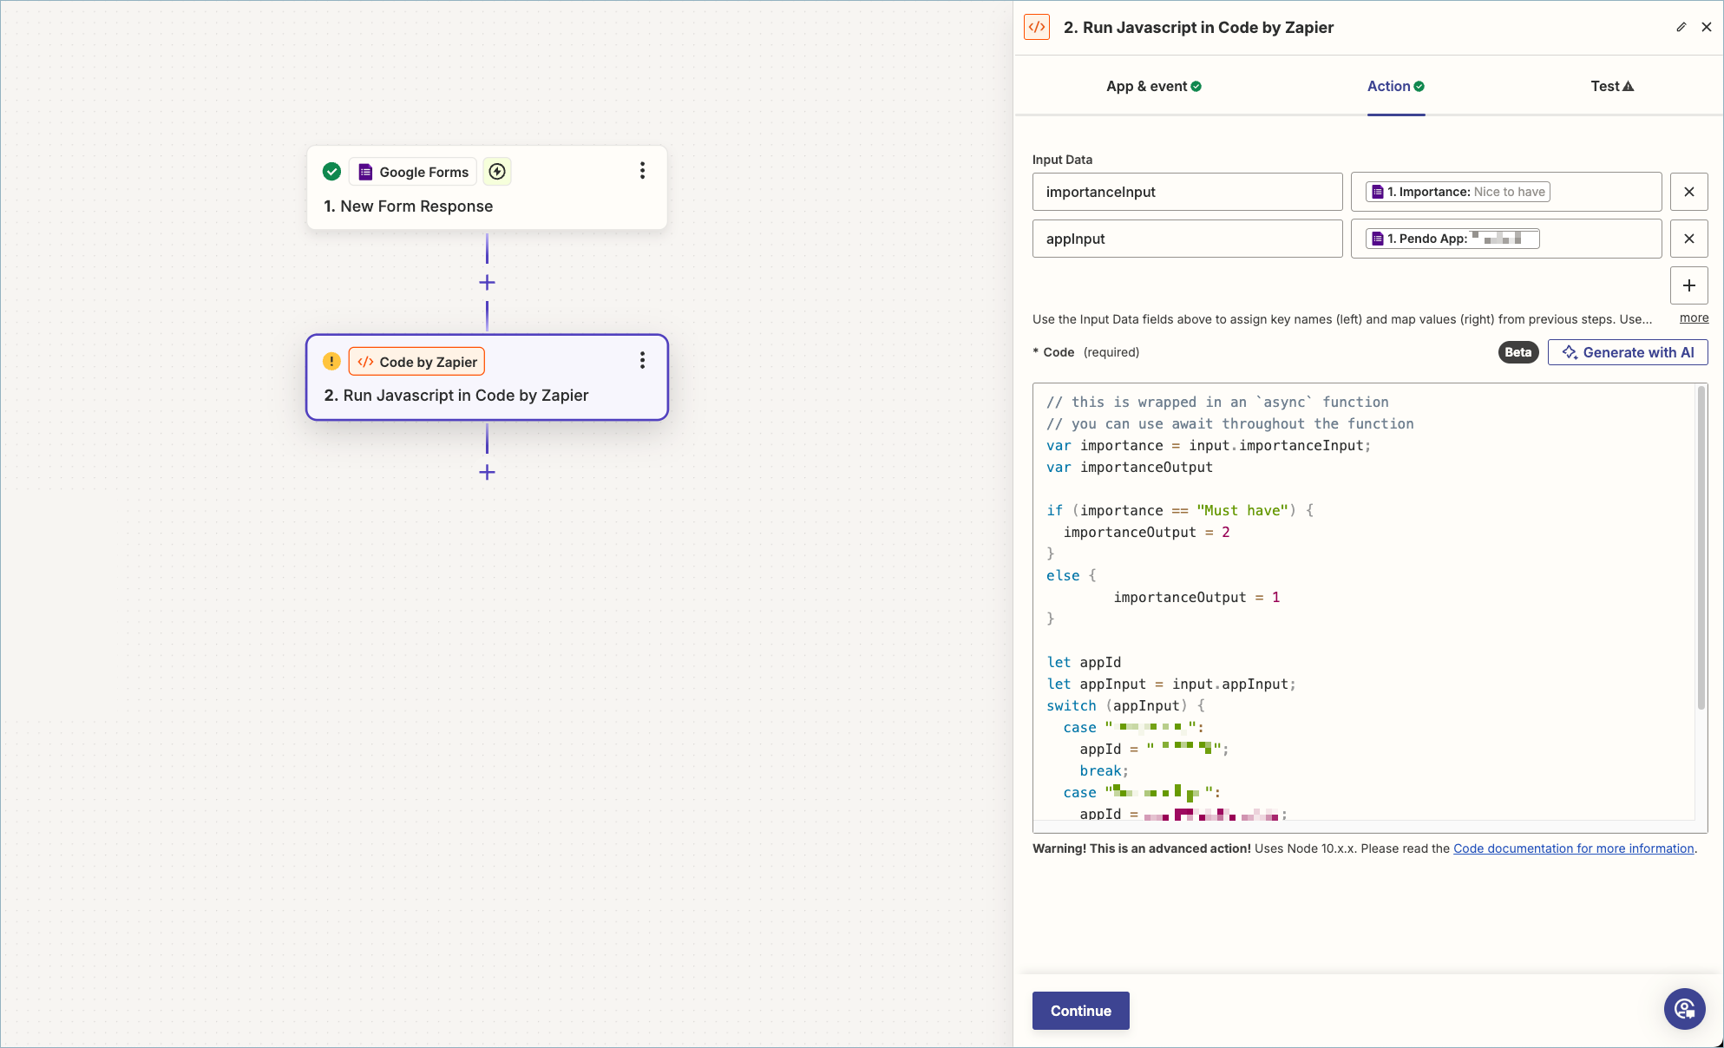Click the Beta badge

[x=1518, y=352]
